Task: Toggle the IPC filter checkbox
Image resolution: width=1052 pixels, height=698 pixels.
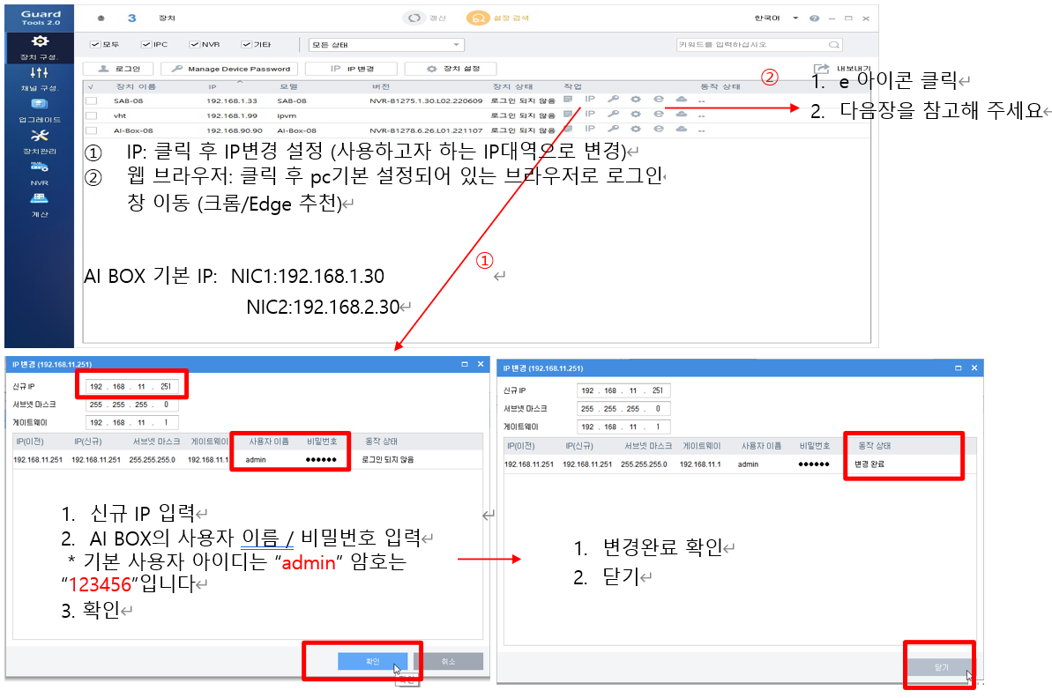Action: (145, 44)
